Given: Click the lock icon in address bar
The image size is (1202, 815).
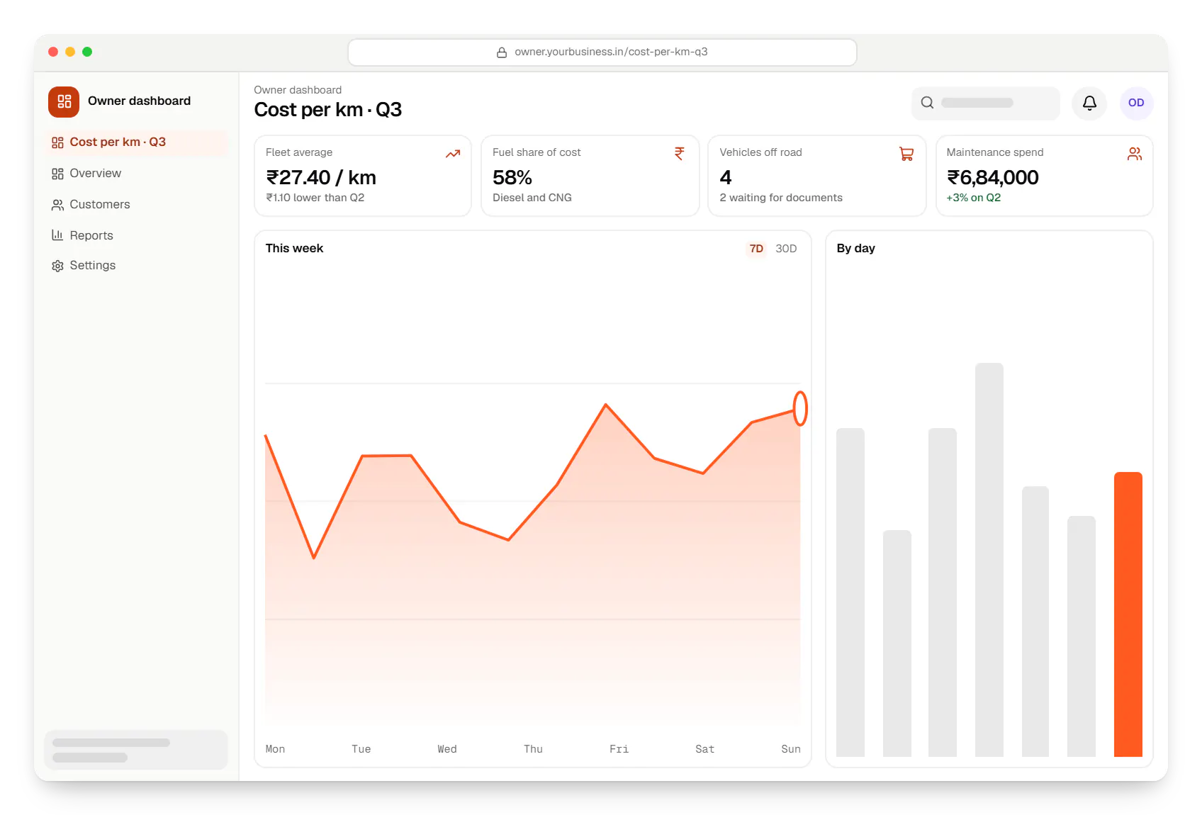Looking at the screenshot, I should [502, 52].
